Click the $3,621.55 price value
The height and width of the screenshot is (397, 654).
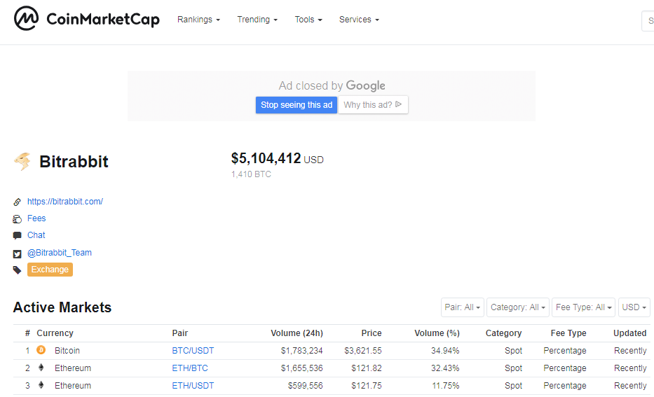point(363,351)
